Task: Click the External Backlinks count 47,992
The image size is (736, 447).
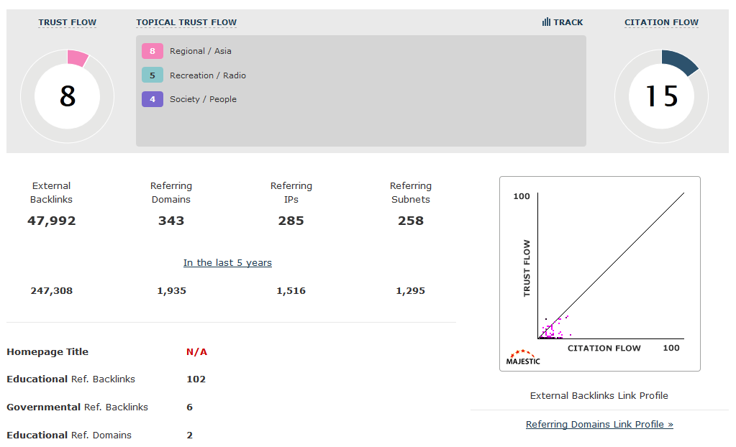Action: click(x=52, y=221)
